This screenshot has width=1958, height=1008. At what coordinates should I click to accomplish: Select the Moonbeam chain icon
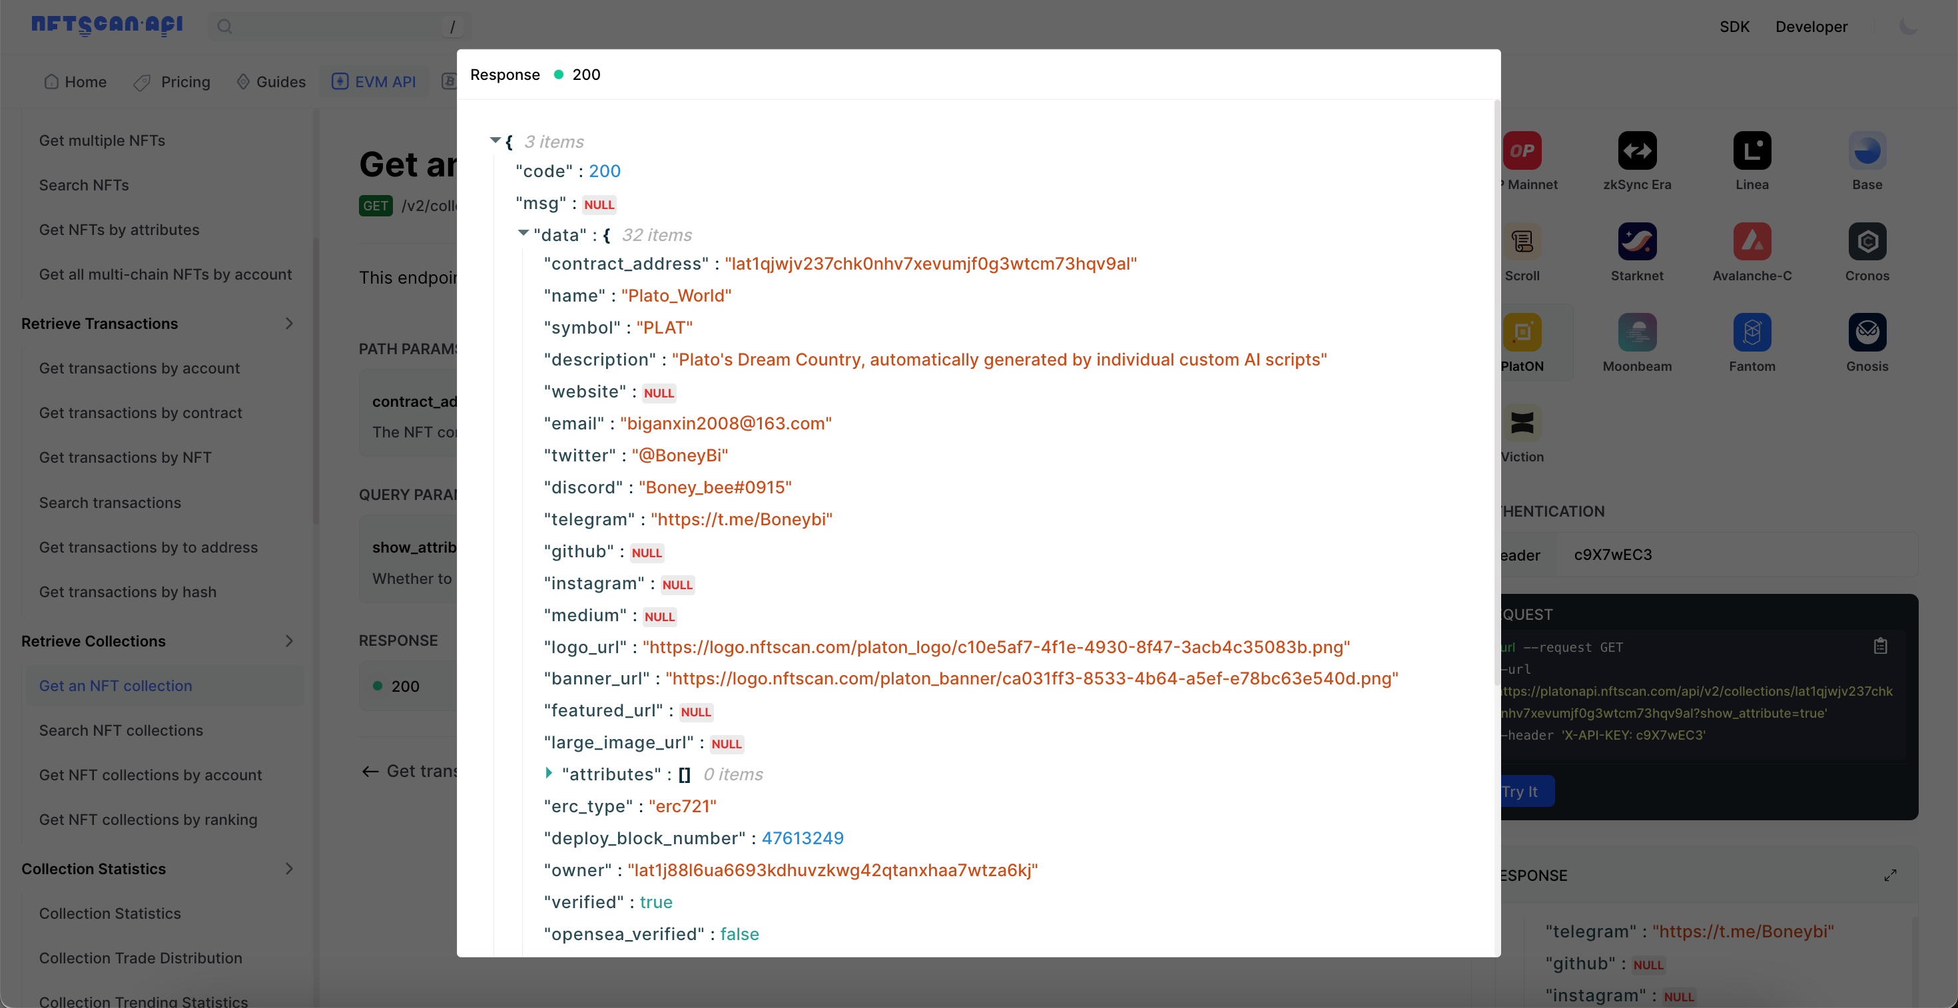[1637, 332]
